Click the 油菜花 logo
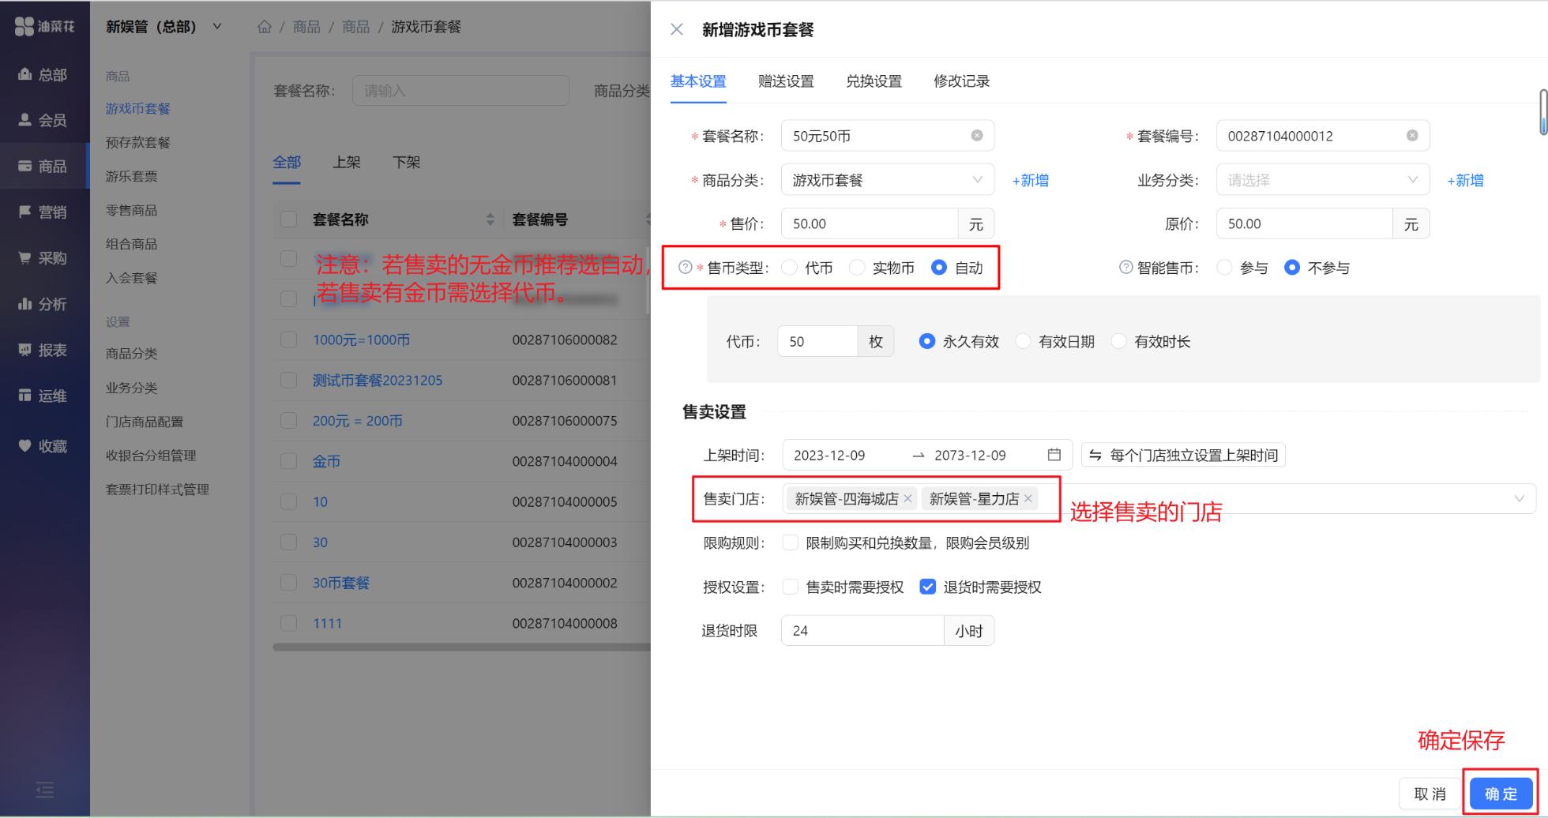This screenshot has height=818, width=1548. coord(44,26)
